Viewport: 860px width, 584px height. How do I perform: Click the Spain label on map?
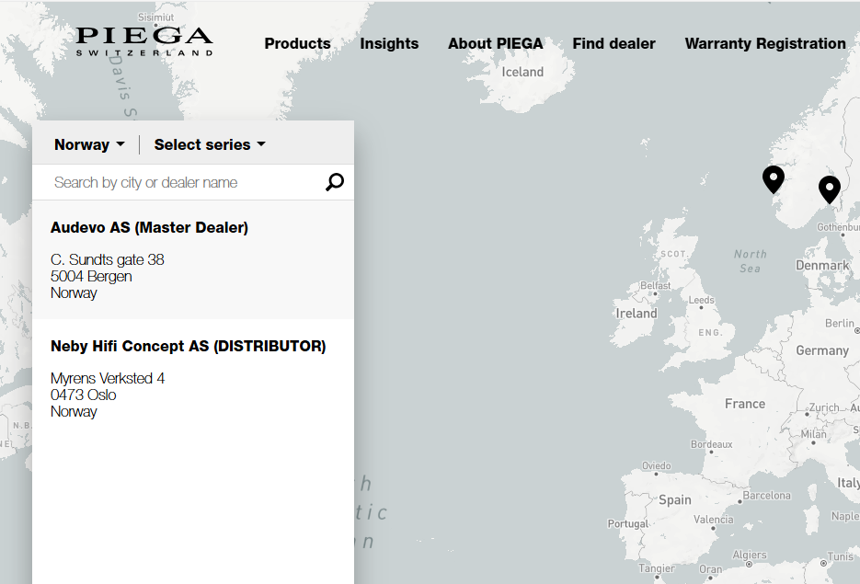(x=674, y=499)
